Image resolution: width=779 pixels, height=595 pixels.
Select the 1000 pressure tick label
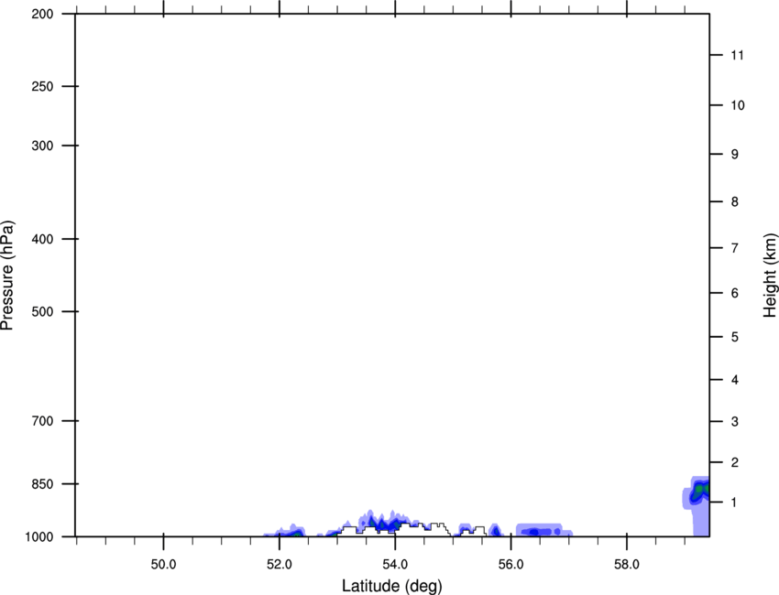[x=39, y=537]
